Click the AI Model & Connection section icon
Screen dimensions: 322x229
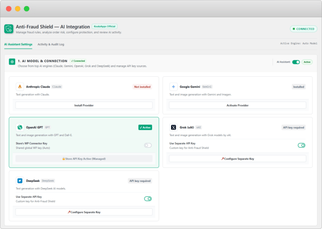[12, 62]
